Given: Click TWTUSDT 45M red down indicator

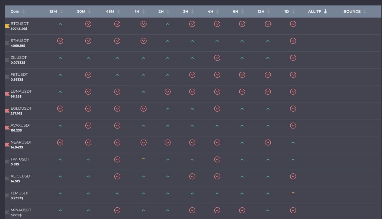Looking at the screenshot, I should point(117,160).
